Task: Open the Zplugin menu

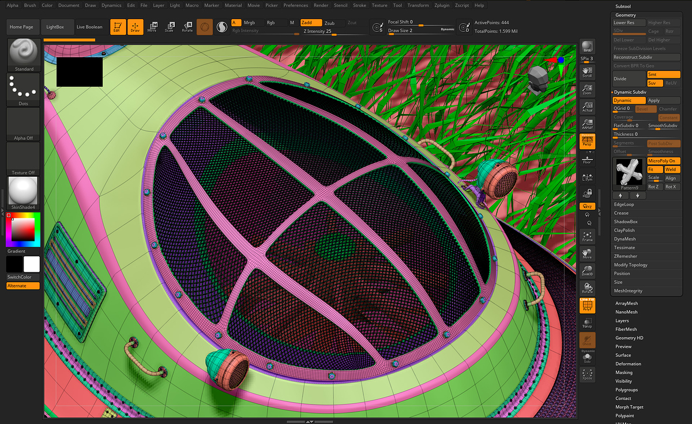Action: click(x=442, y=5)
